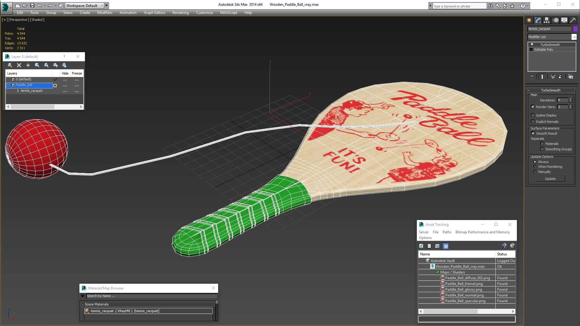Open the Graph Editors menu
Viewport: 580px width, 326px height.
click(154, 13)
